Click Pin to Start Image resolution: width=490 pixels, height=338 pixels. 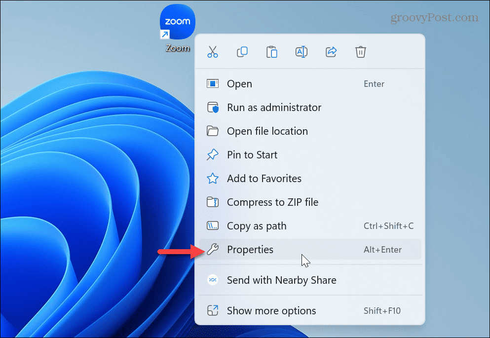point(253,155)
